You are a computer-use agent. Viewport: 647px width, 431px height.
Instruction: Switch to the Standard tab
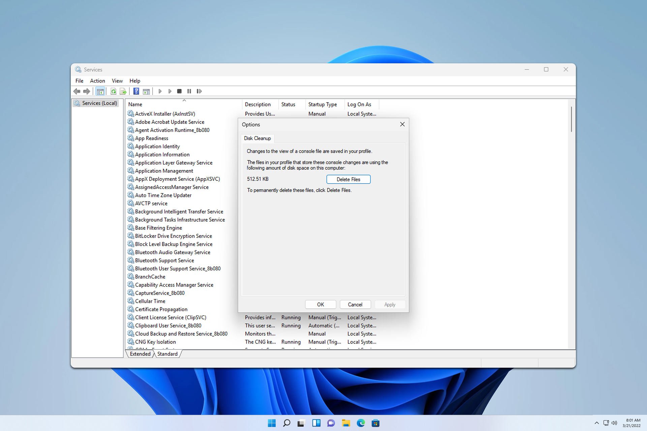click(166, 353)
